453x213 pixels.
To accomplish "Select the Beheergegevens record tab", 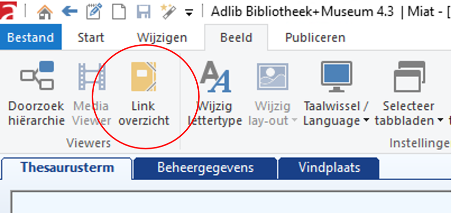I will pos(205,168).
